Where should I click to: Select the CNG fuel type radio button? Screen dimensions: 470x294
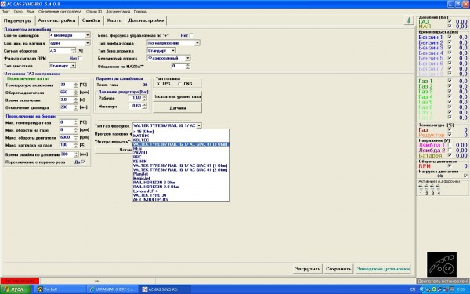(x=179, y=84)
